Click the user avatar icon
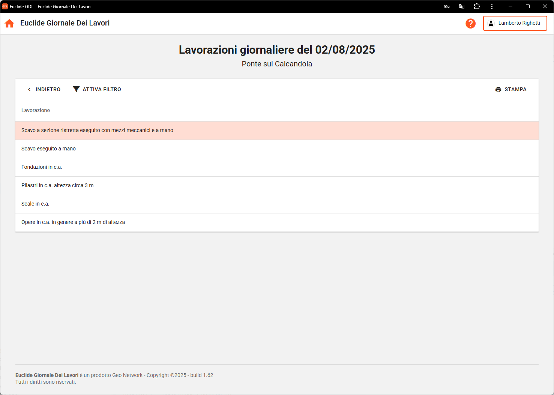Viewport: 554px width, 395px height. [491, 23]
